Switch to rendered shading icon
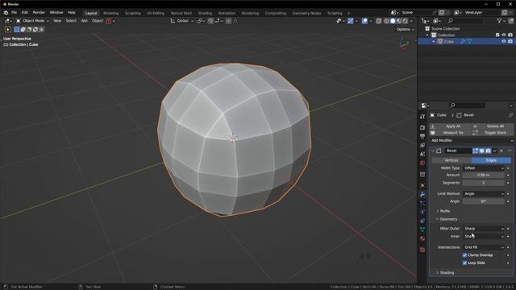The image size is (516, 290). 405,21
